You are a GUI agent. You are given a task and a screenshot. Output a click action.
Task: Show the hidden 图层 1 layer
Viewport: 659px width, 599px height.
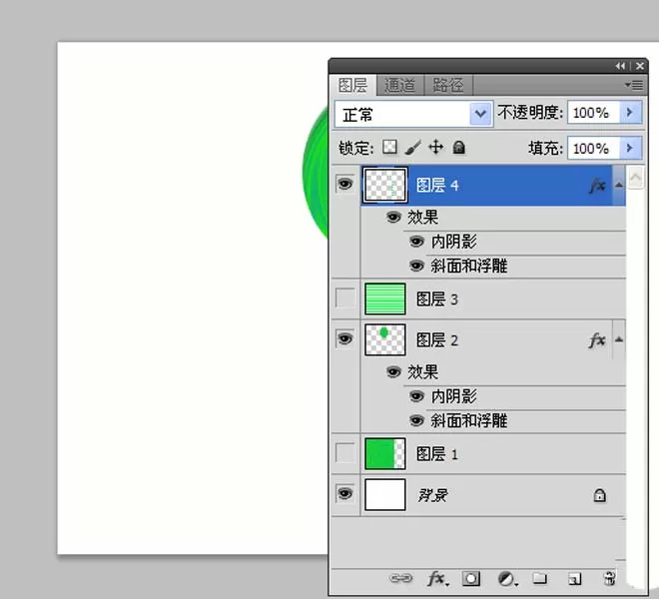coord(345,452)
